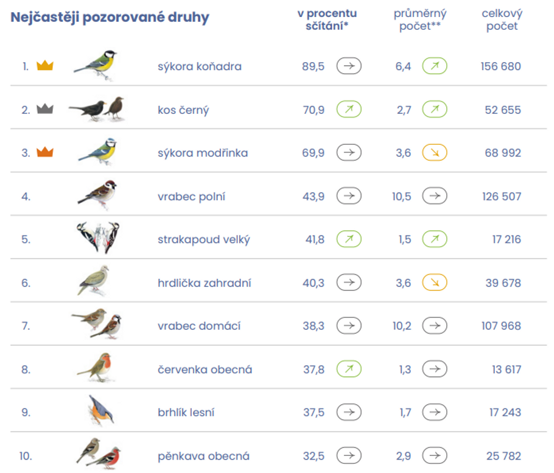Viewport: 554px width, 473px height.
Task: Click the gray crown icon beside kos černý
Action: [45, 110]
